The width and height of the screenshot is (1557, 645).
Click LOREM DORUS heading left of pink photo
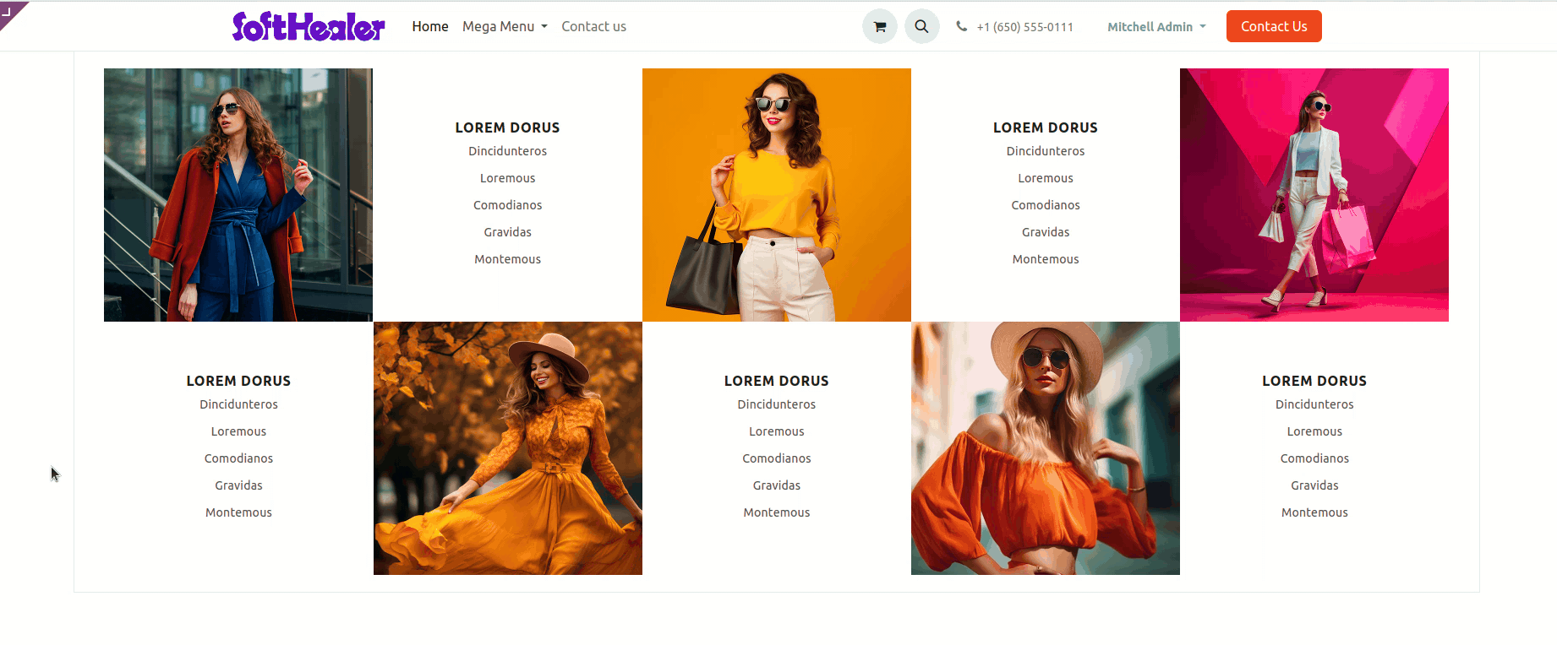coord(1046,127)
